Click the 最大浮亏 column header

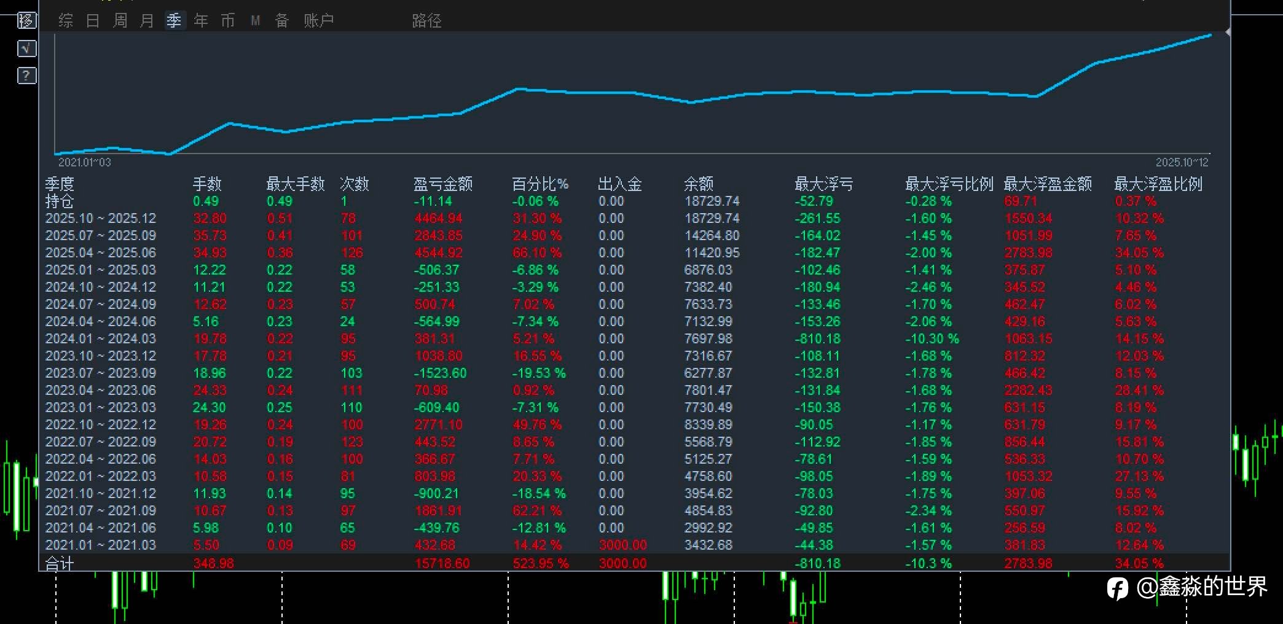tap(823, 184)
